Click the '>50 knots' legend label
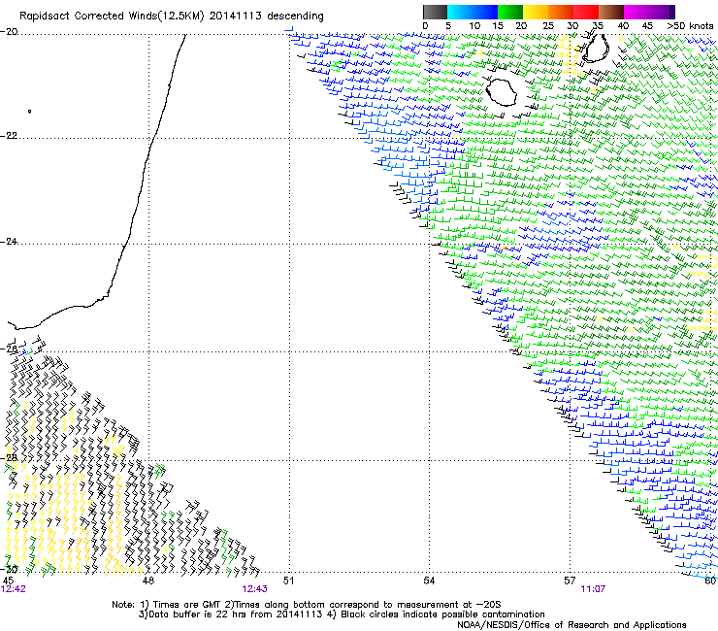718x631 pixels. (x=690, y=26)
